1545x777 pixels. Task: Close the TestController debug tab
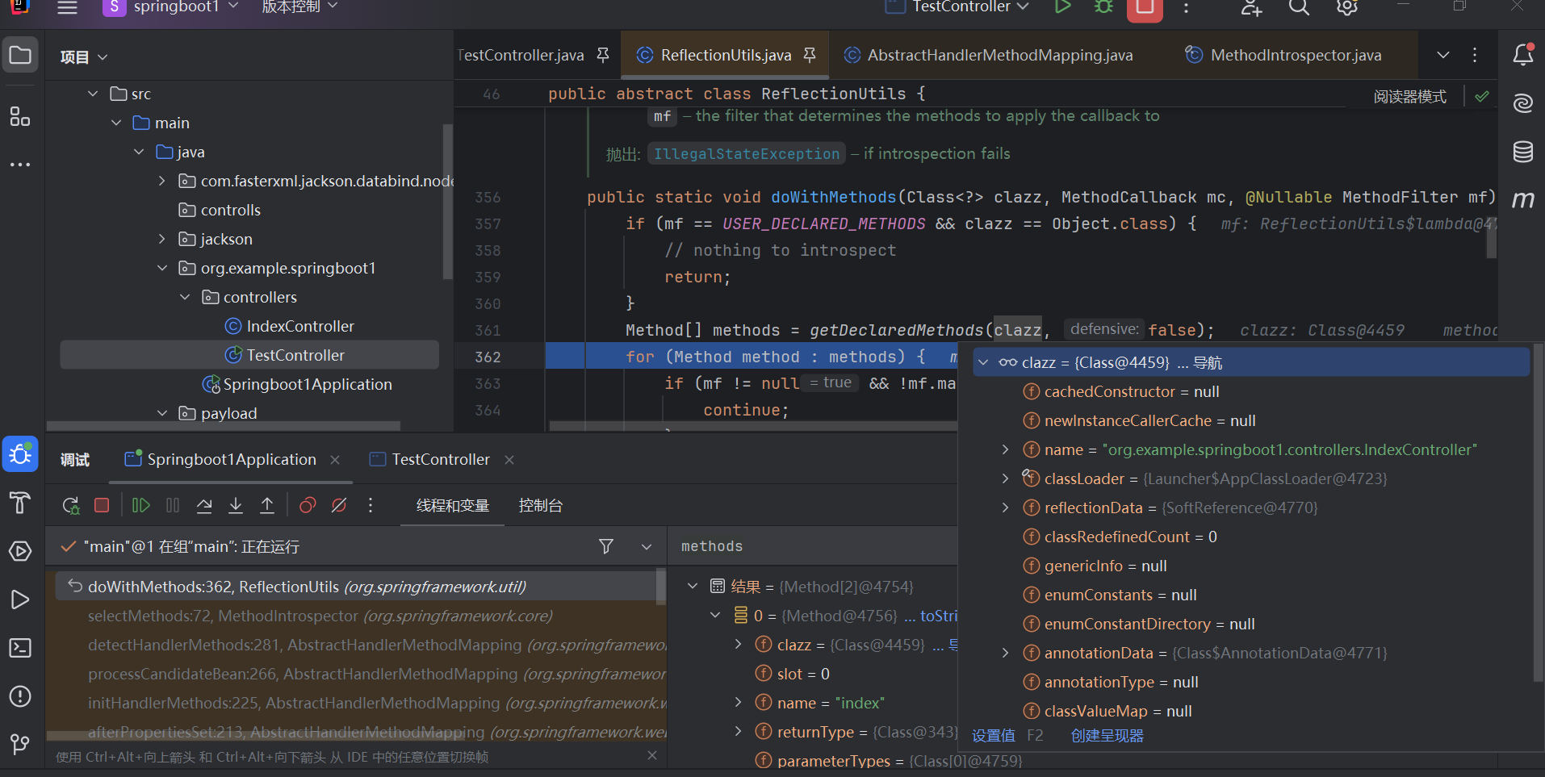[509, 460]
